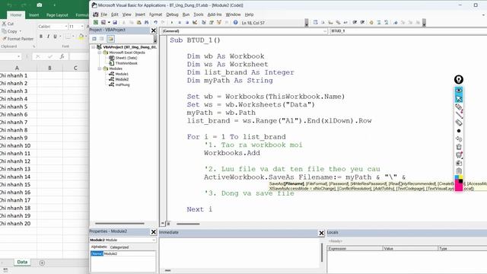Add a new sheet with plus button

coord(42,263)
